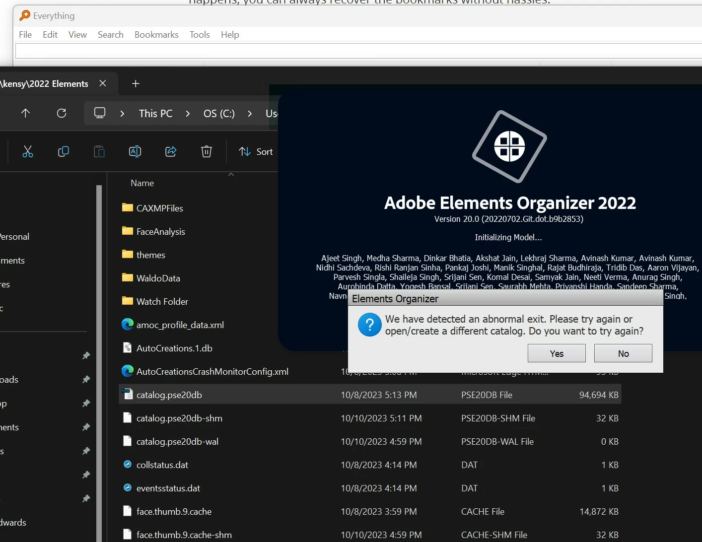The image size is (702, 542).
Task: Open the Edit menu in Everything
Action: (x=50, y=34)
